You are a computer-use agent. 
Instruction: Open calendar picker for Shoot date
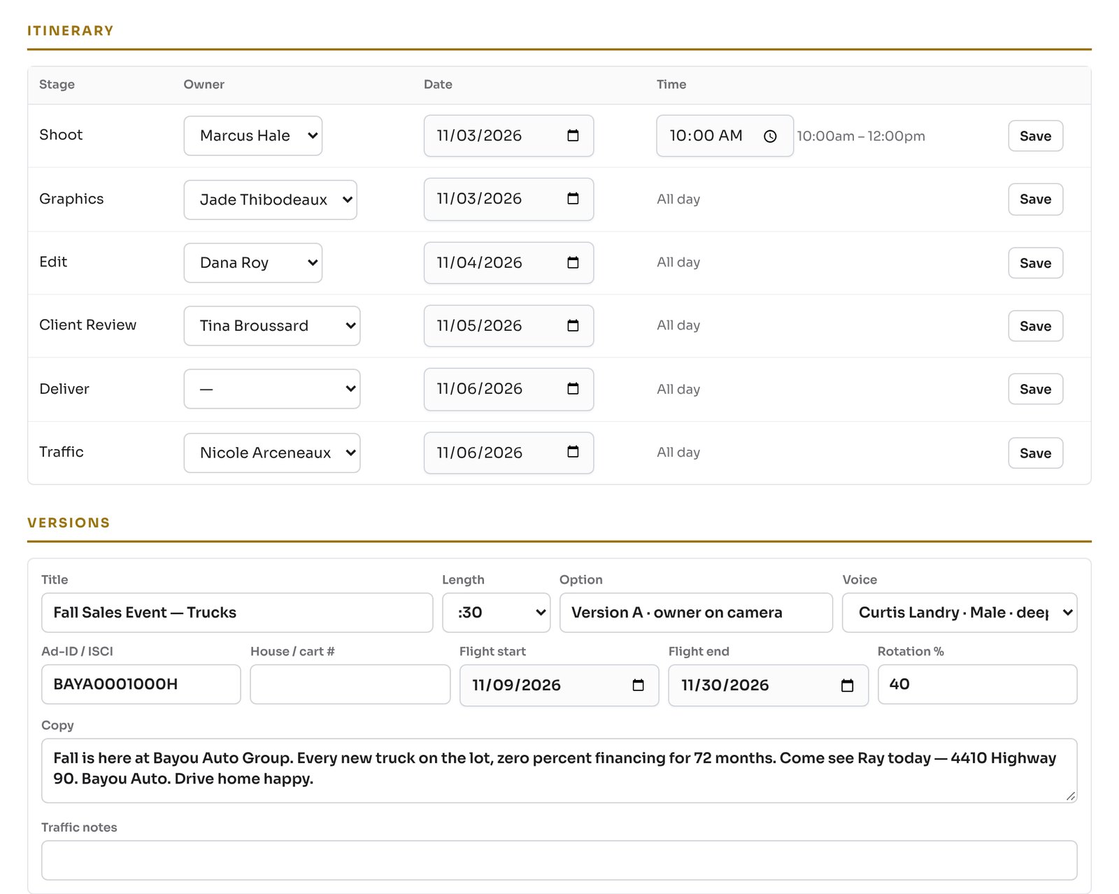pos(573,136)
